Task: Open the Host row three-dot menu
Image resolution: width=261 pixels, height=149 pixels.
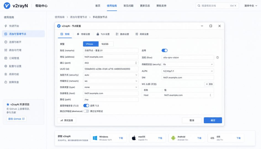Action: tap(210, 95)
